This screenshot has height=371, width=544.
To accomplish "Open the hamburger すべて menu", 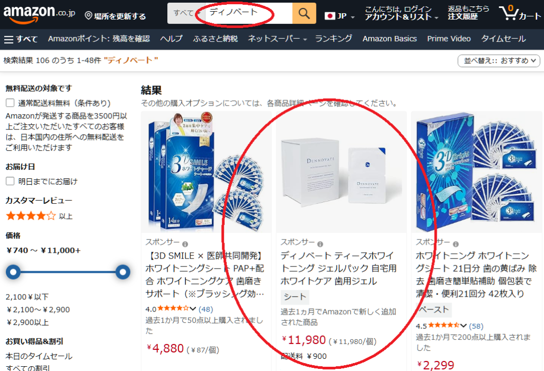I will pyautogui.click(x=21, y=39).
